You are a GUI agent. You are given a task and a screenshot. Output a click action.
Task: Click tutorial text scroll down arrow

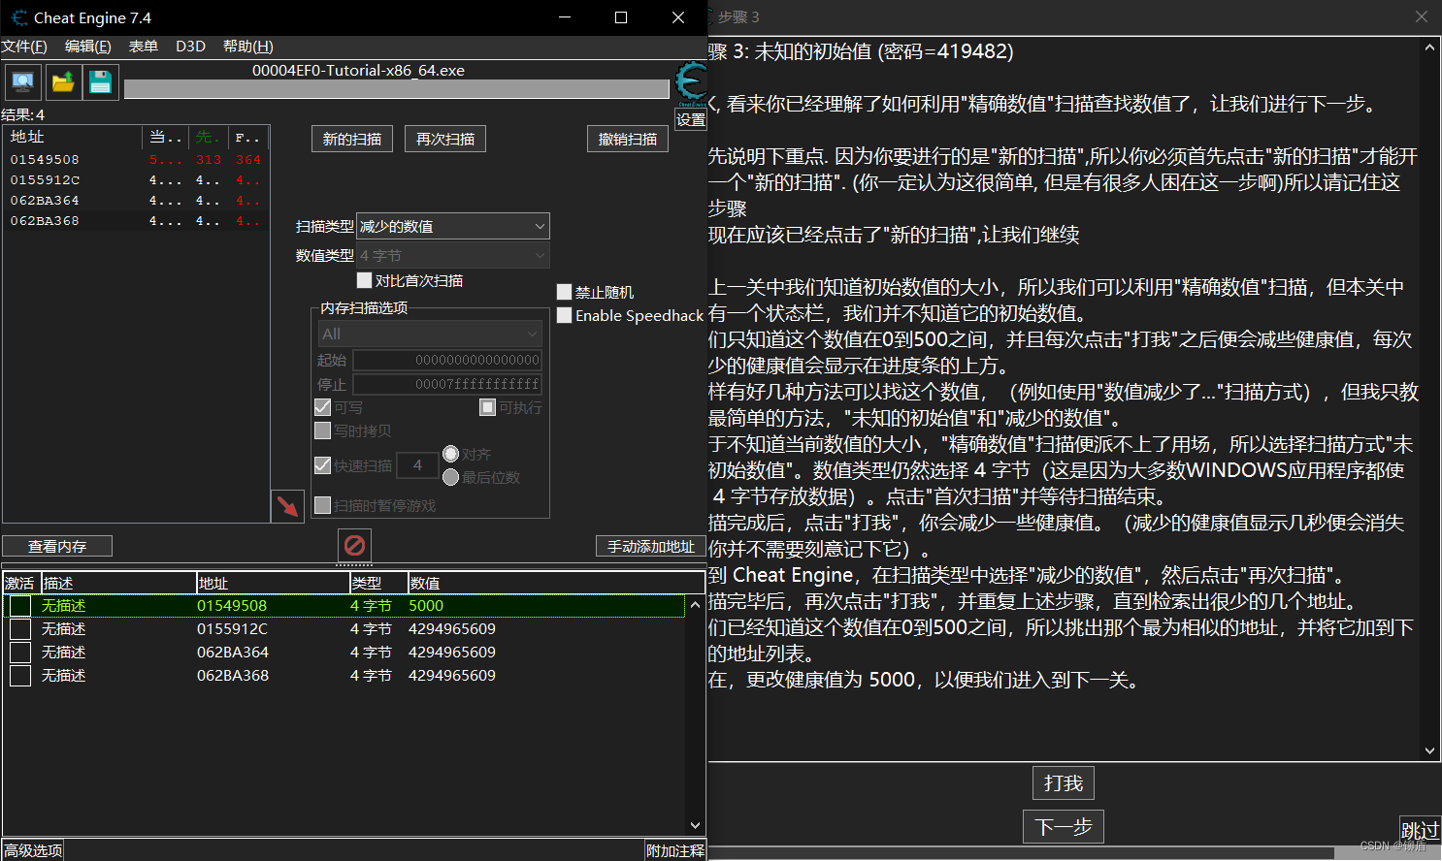[x=1429, y=750]
